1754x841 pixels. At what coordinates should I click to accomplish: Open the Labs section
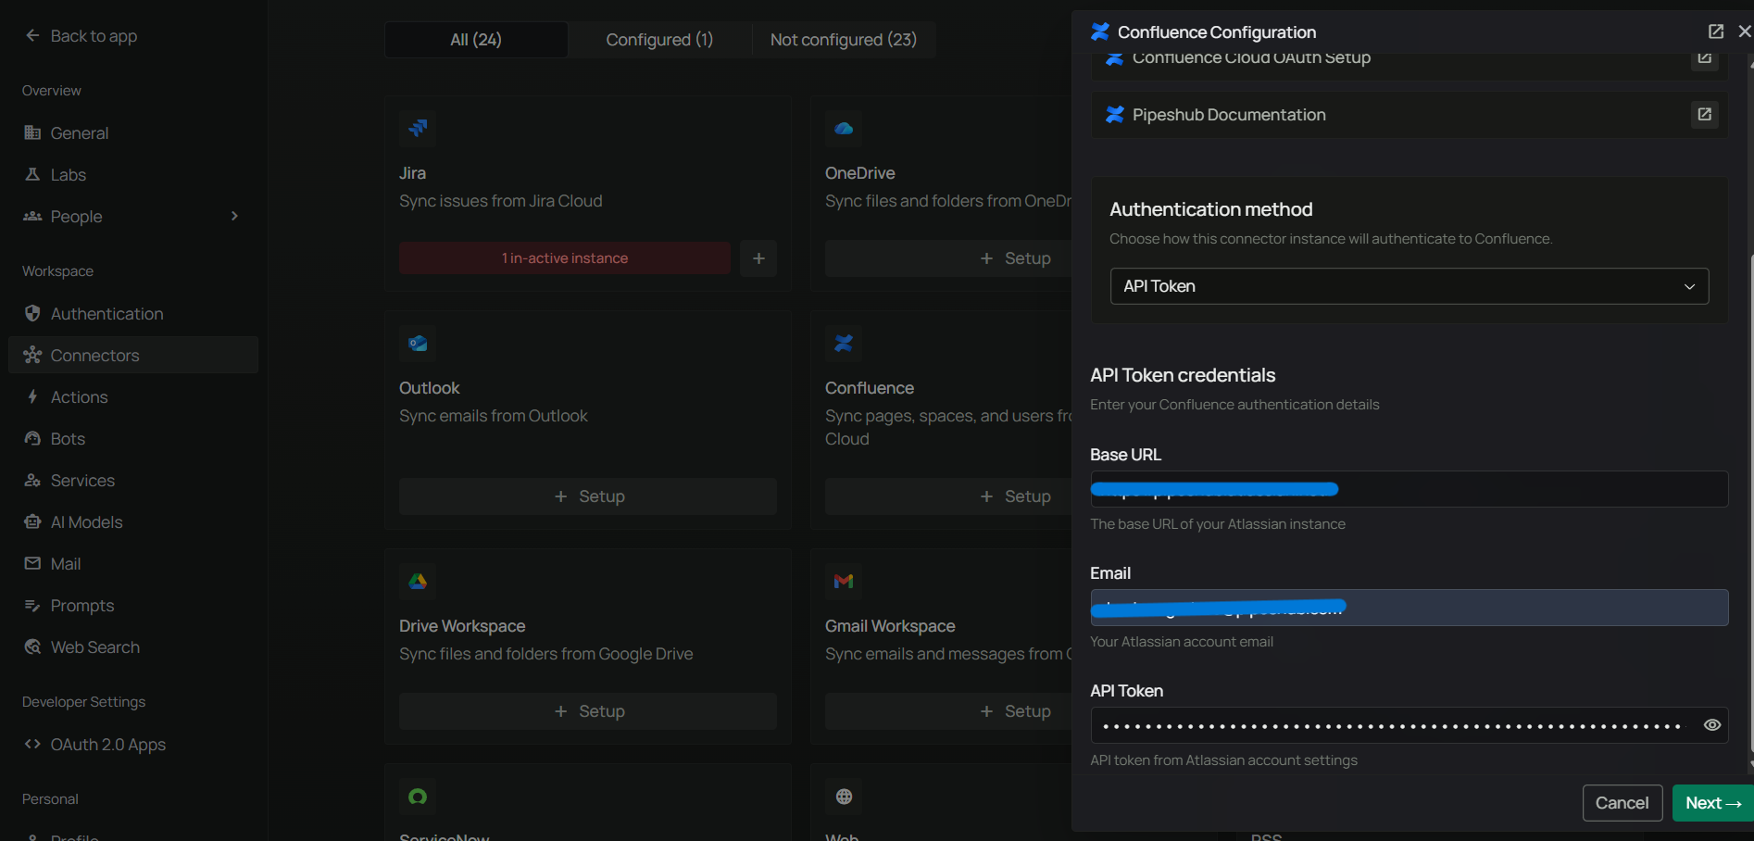[133, 175]
